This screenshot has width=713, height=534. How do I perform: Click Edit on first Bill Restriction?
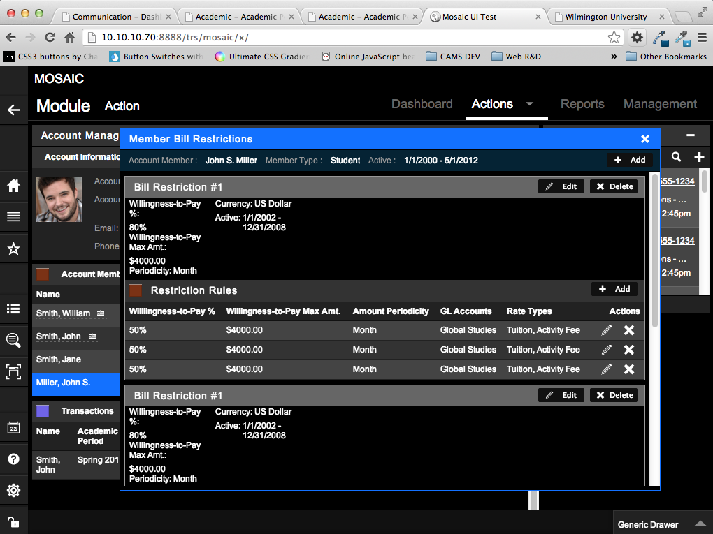tap(561, 186)
